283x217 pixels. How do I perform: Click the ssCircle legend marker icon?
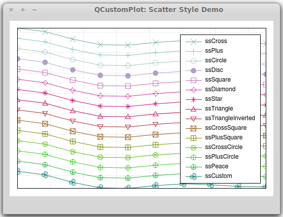click(x=193, y=61)
